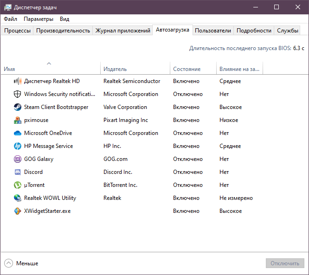This screenshot has height=275, width=309.
Task: Click the HP Inc. publisher cell
Action: (112, 146)
